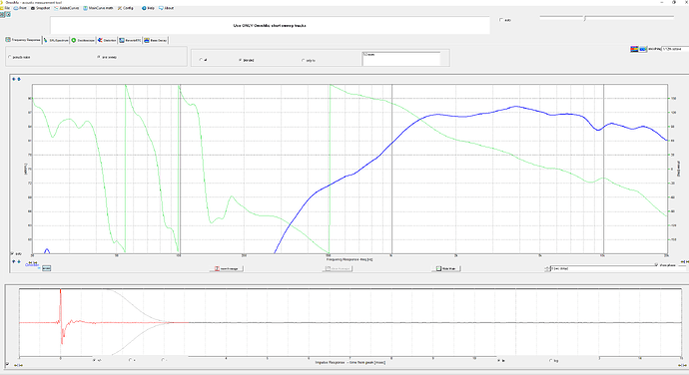Click the blue zoom arrows atop the graph

(16, 79)
